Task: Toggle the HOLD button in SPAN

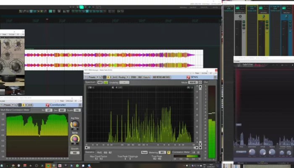Action: pos(100,82)
